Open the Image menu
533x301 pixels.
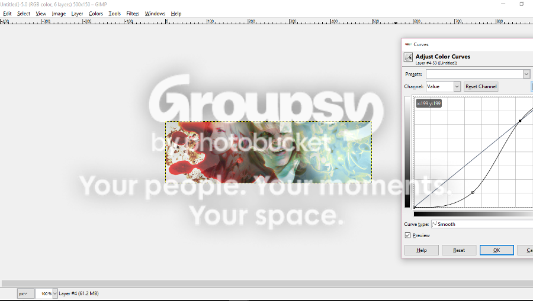pyautogui.click(x=59, y=14)
